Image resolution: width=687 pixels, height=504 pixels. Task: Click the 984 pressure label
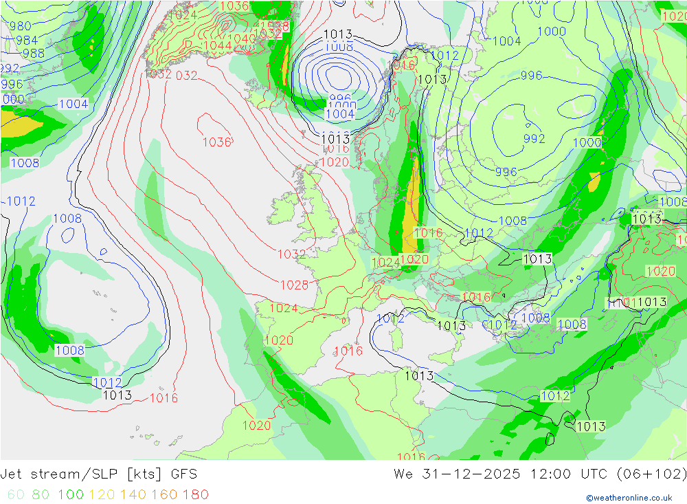click(x=27, y=41)
